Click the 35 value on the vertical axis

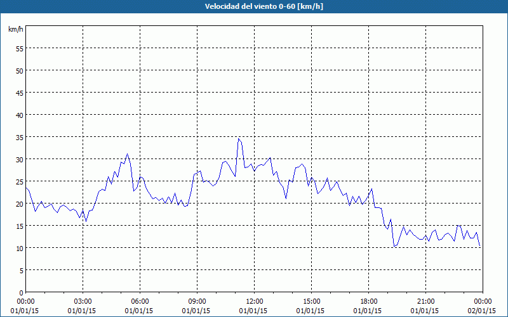(x=20, y=137)
